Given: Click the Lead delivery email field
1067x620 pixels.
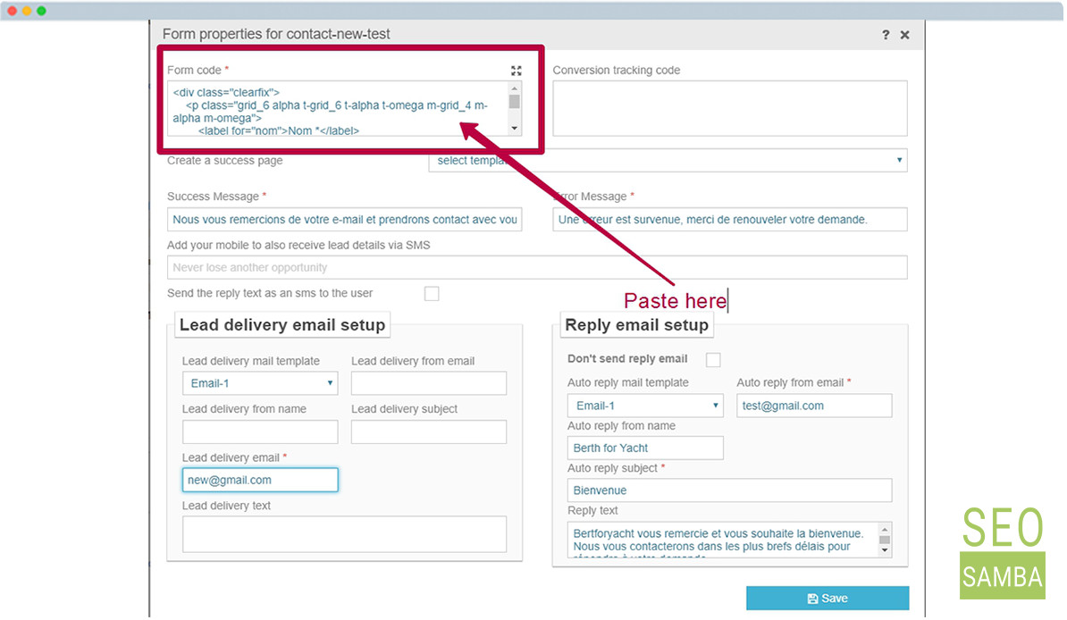Looking at the screenshot, I should coord(260,480).
